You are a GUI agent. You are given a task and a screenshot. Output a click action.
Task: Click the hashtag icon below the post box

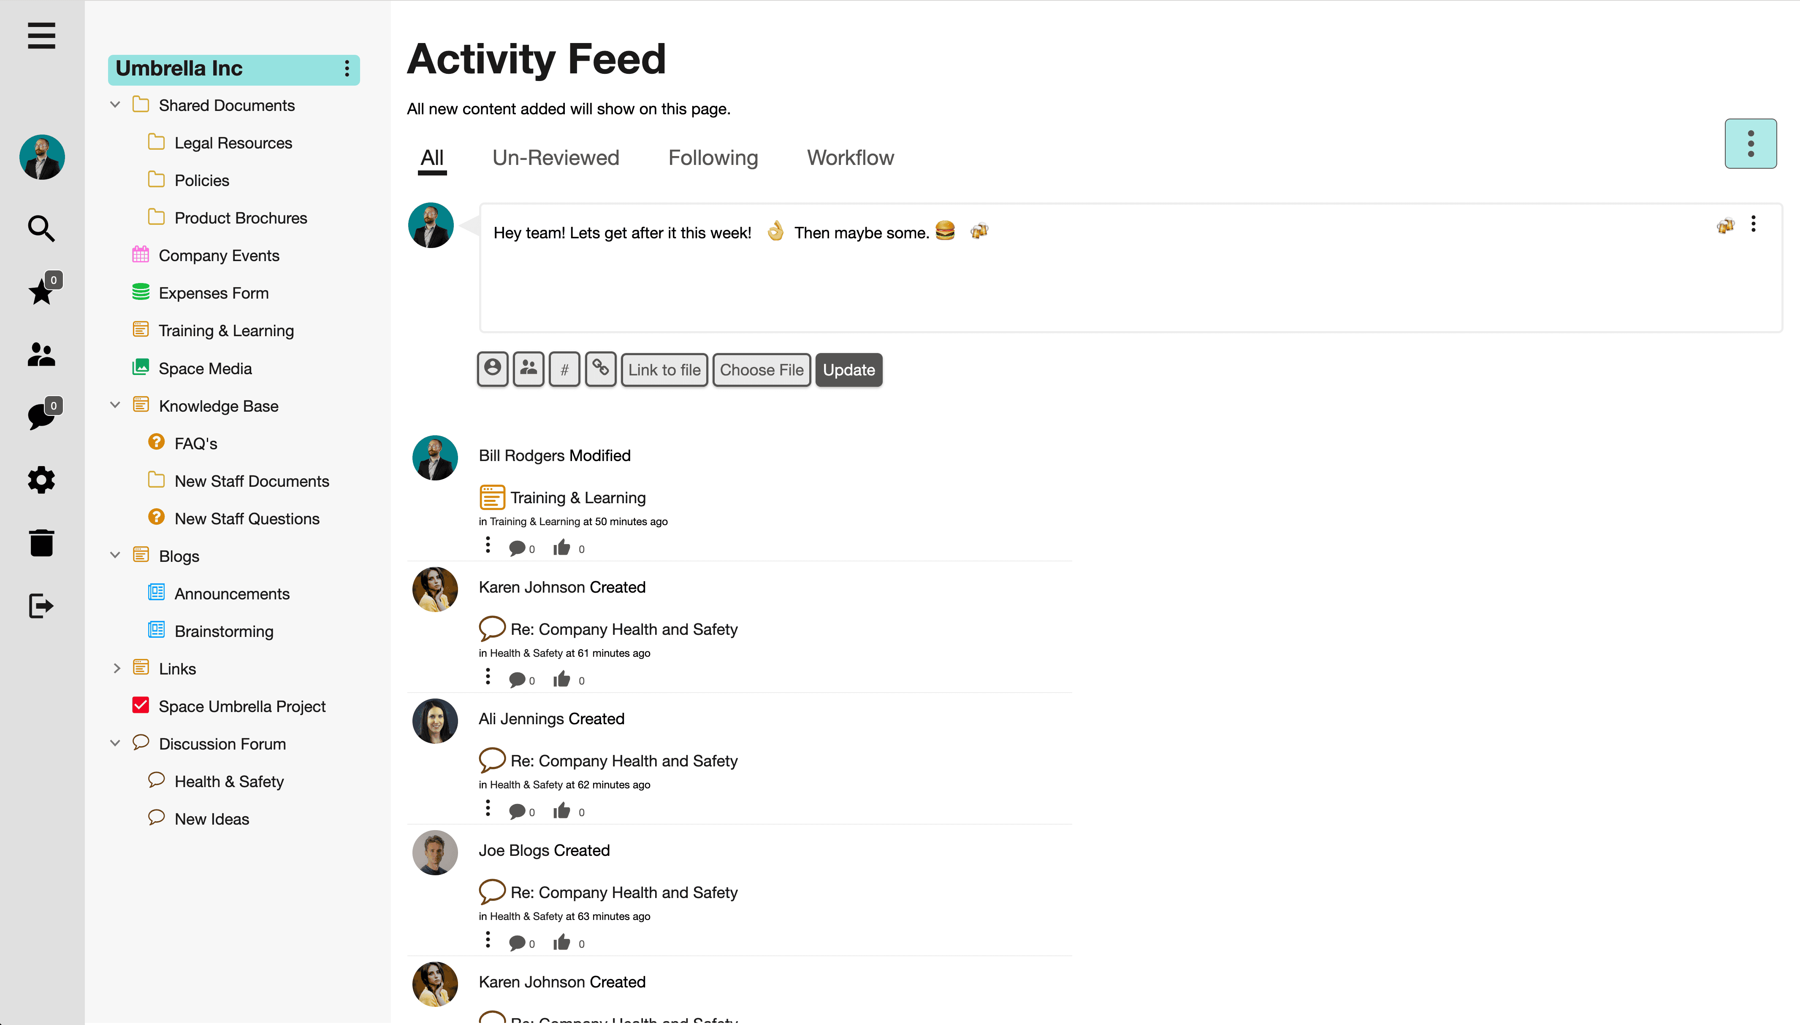(564, 369)
